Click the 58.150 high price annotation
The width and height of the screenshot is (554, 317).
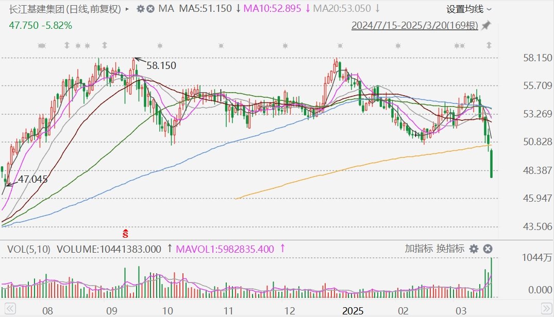161,65
